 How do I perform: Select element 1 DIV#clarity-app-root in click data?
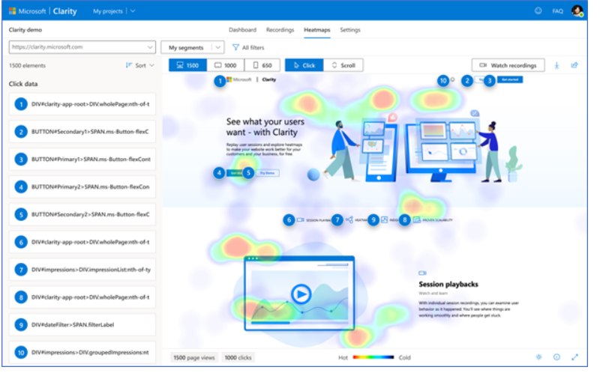coord(82,104)
